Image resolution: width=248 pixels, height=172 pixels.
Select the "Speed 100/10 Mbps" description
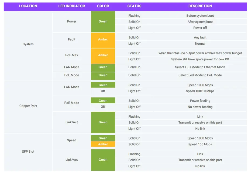click(x=200, y=91)
